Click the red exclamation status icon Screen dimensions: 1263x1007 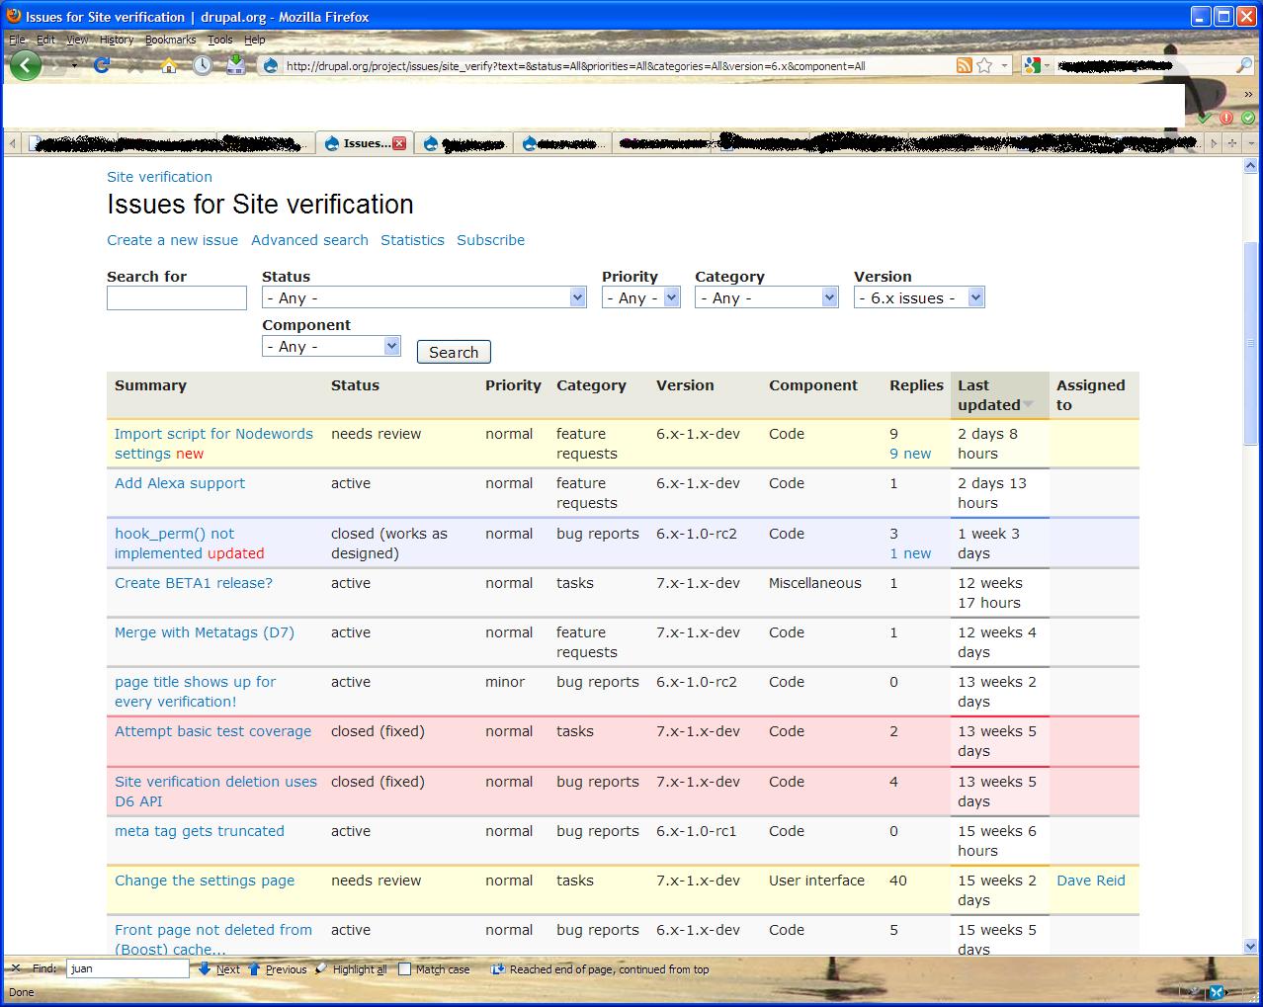[x=1225, y=117]
